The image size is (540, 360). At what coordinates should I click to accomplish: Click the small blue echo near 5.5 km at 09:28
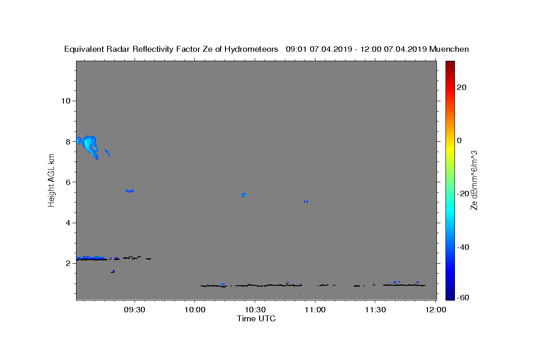coord(130,191)
